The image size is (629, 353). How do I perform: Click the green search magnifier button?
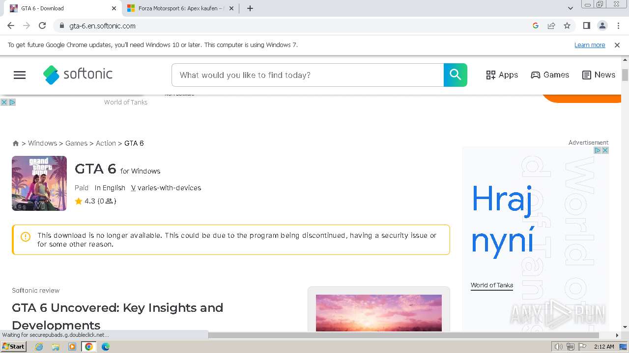click(456, 75)
